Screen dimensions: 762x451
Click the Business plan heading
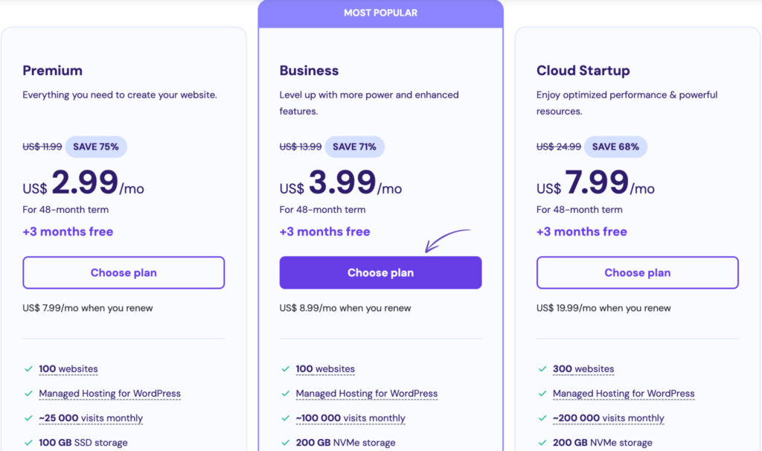click(309, 71)
